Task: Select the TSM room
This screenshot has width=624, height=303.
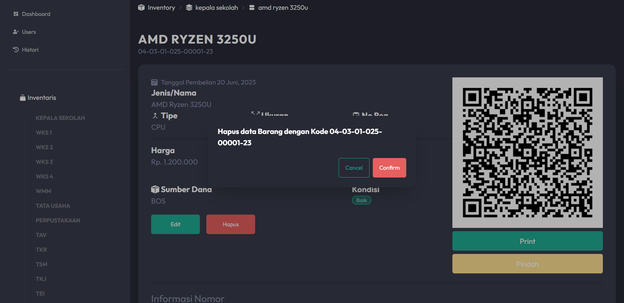Action: coord(42,264)
